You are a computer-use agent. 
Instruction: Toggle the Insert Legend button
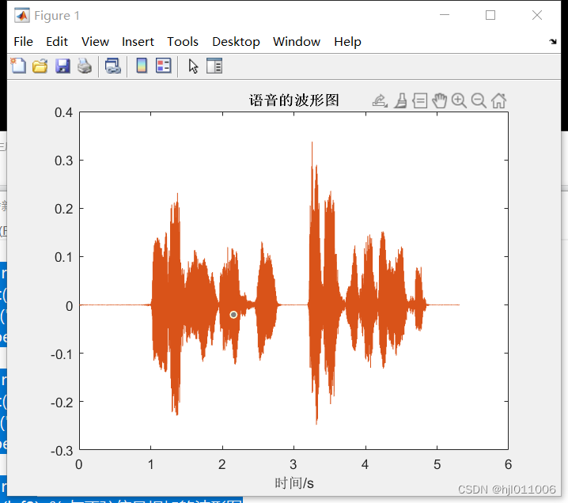164,66
